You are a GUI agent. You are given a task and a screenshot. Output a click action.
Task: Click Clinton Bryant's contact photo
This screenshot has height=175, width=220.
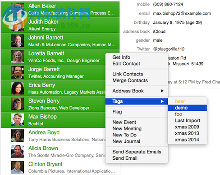click(18, 167)
